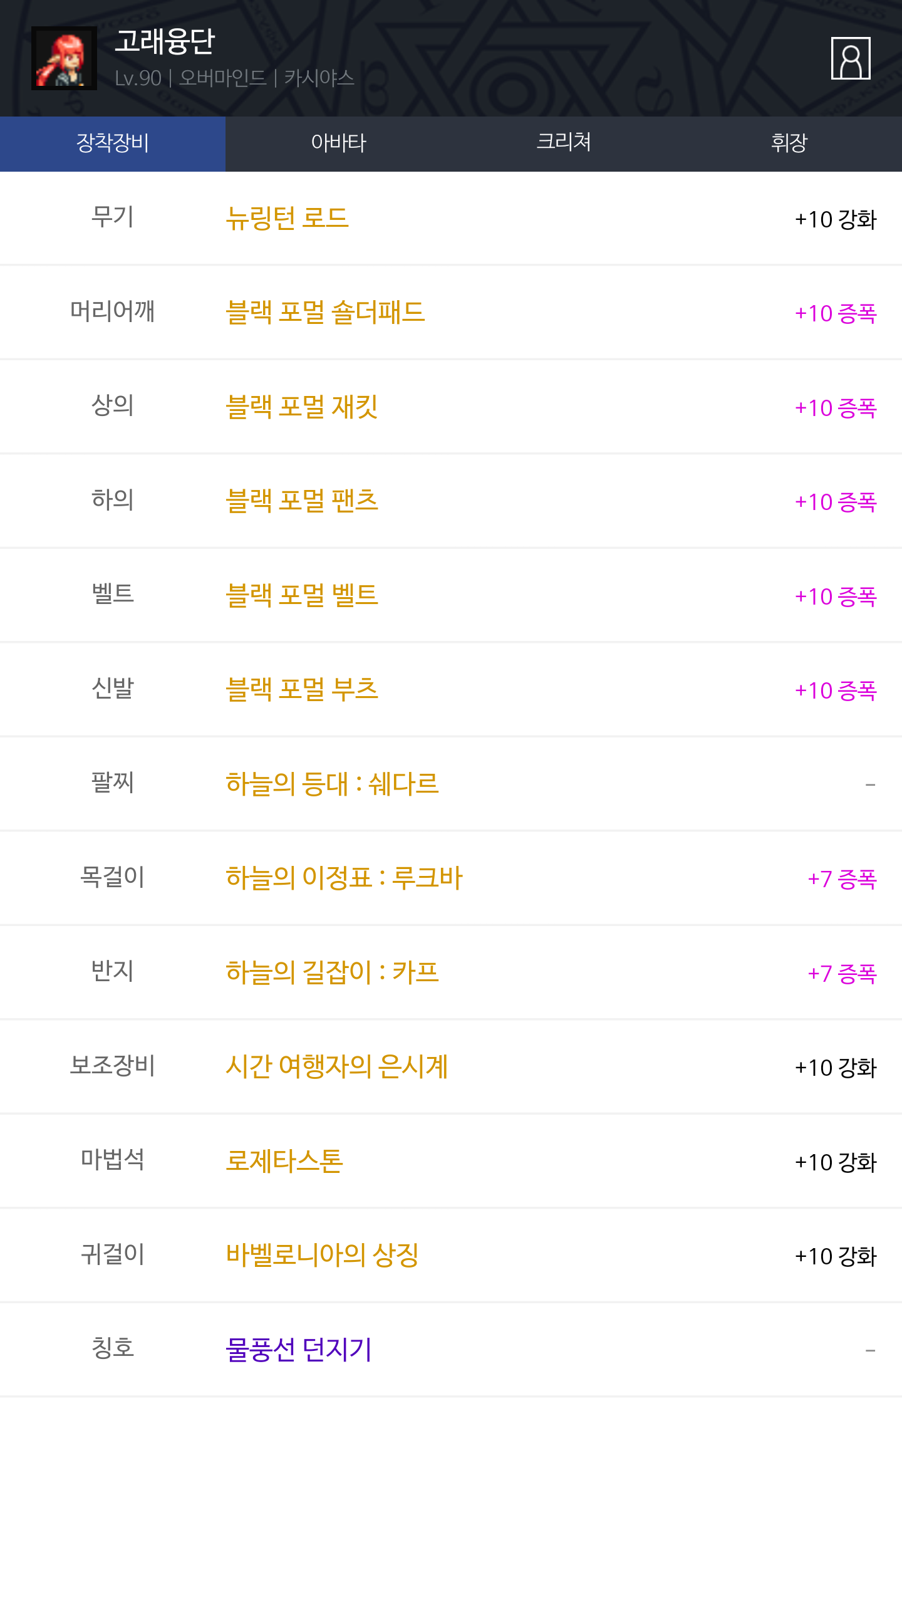This screenshot has height=1604, width=902.
Task: Click the profile icon in the header
Action: click(x=850, y=58)
